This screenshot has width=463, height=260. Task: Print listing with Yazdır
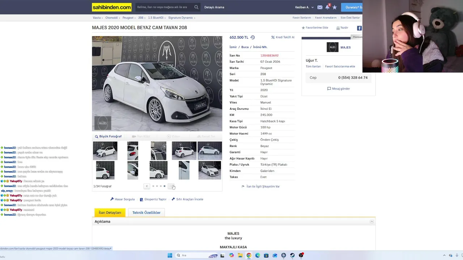point(342,28)
